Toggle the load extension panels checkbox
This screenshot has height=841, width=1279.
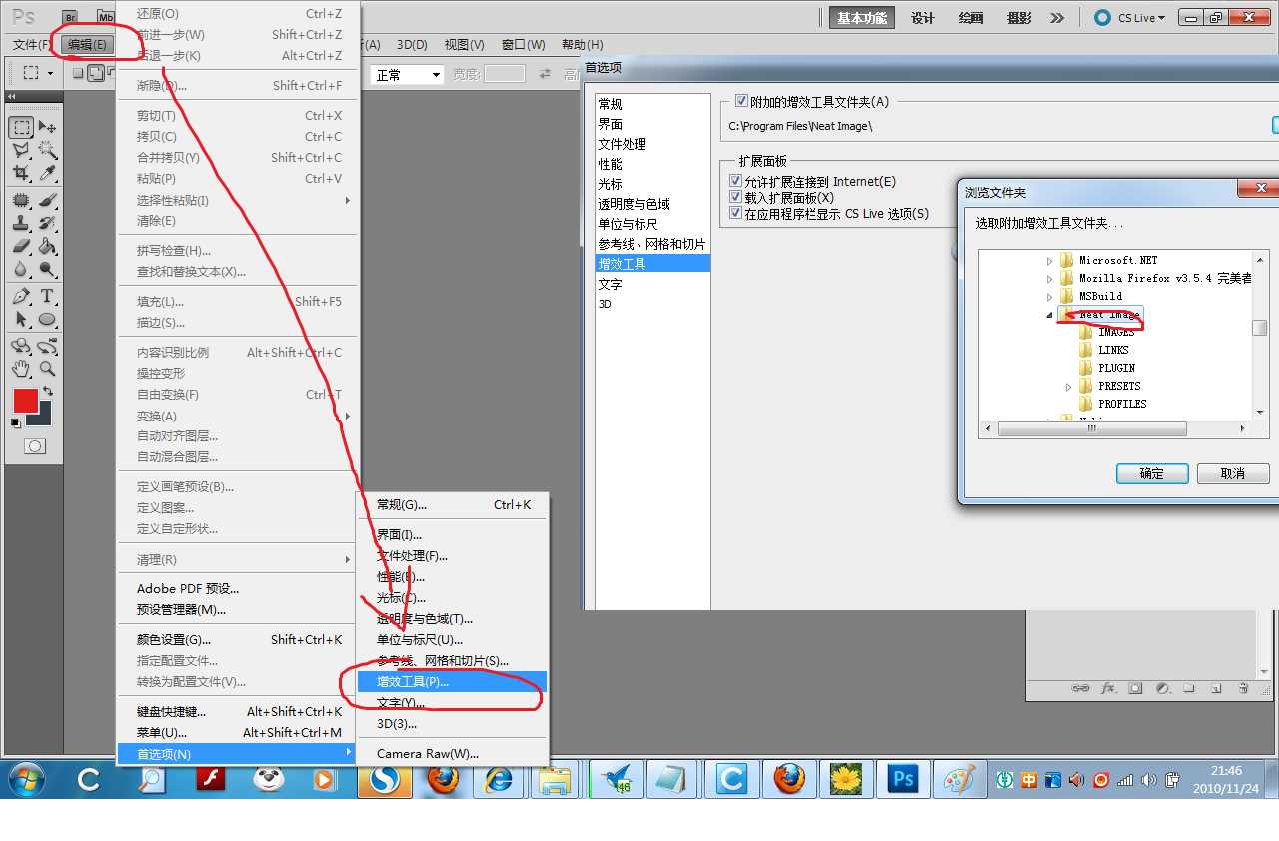(736, 198)
